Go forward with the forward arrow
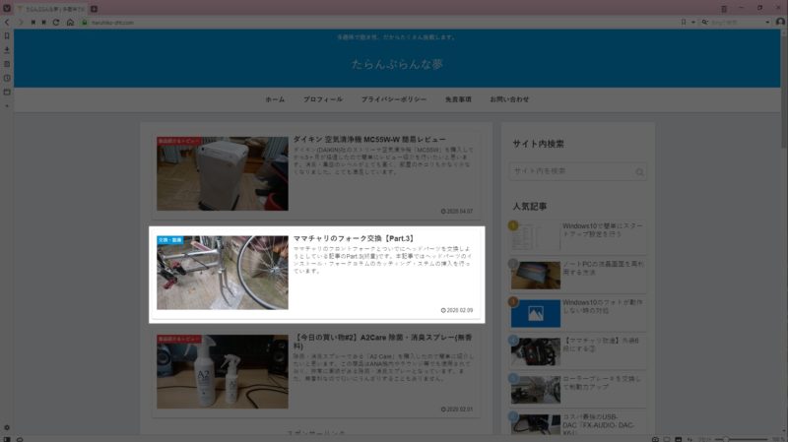This screenshot has width=788, height=442. click(x=20, y=22)
